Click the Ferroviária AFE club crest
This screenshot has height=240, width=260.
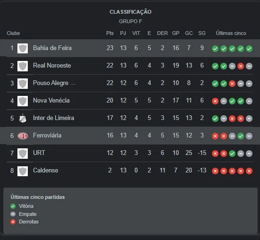point(23,136)
